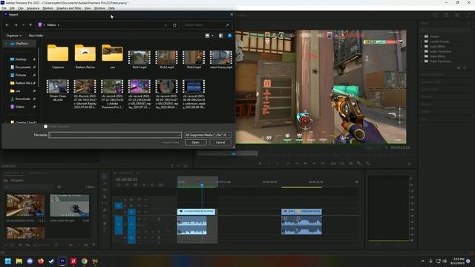Pick the Razor tool in Premiere tools panel
475x267 pixels.
pos(104,197)
